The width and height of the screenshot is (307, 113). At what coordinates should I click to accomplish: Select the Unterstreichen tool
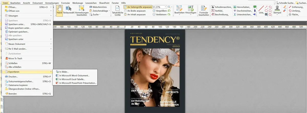pyautogui.click(x=242, y=15)
